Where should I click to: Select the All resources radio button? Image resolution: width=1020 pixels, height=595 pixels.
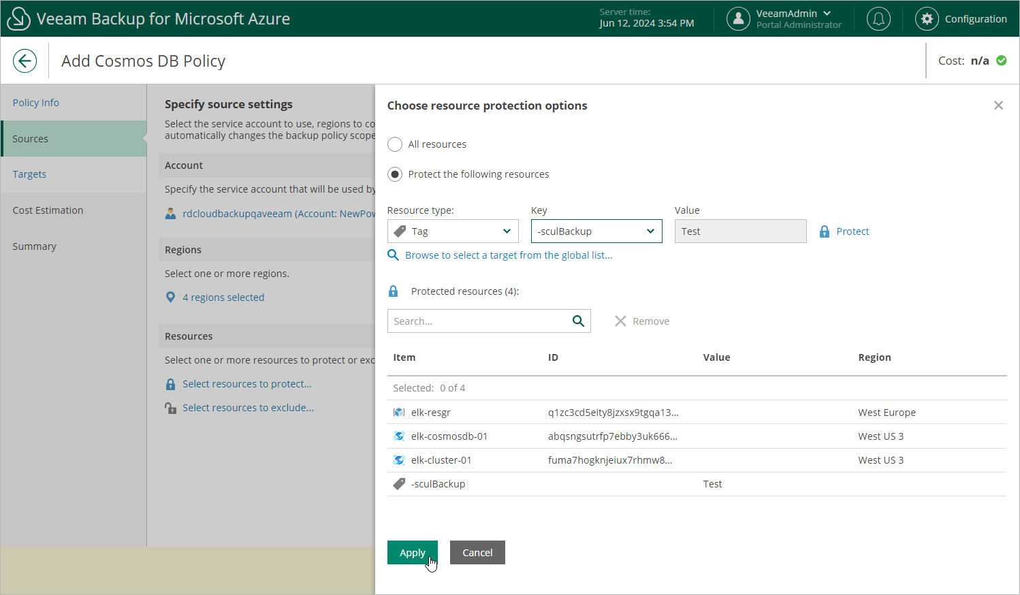pyautogui.click(x=395, y=144)
